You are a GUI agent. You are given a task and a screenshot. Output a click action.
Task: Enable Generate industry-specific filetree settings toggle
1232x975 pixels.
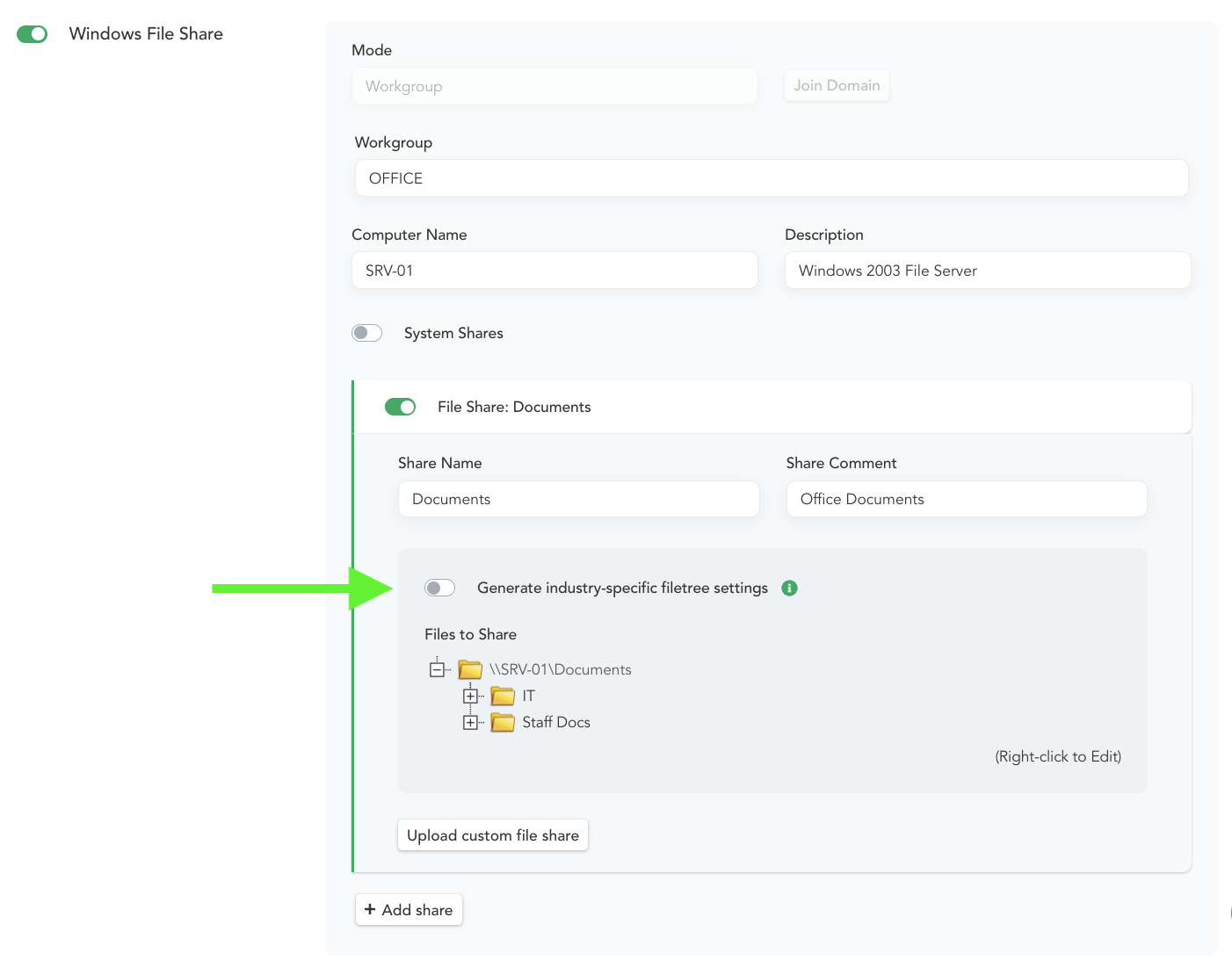pyautogui.click(x=439, y=588)
